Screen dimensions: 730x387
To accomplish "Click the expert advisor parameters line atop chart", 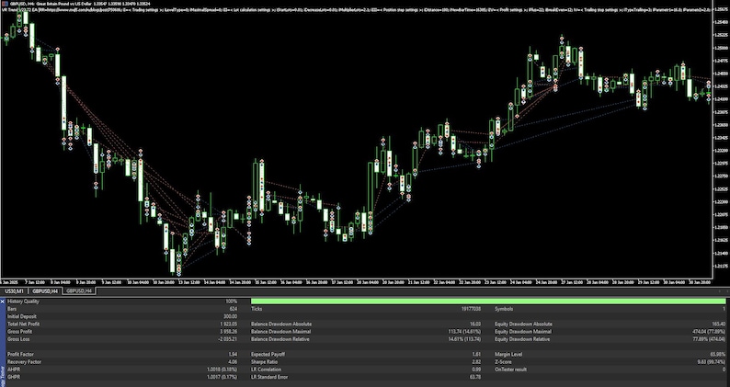I will [356, 9].
